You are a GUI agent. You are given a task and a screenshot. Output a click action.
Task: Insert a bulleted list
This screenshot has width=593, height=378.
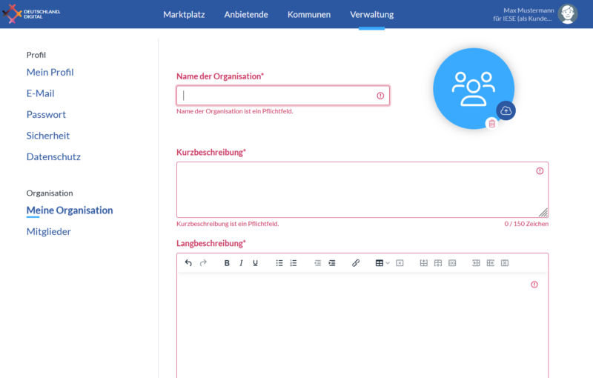coord(279,263)
